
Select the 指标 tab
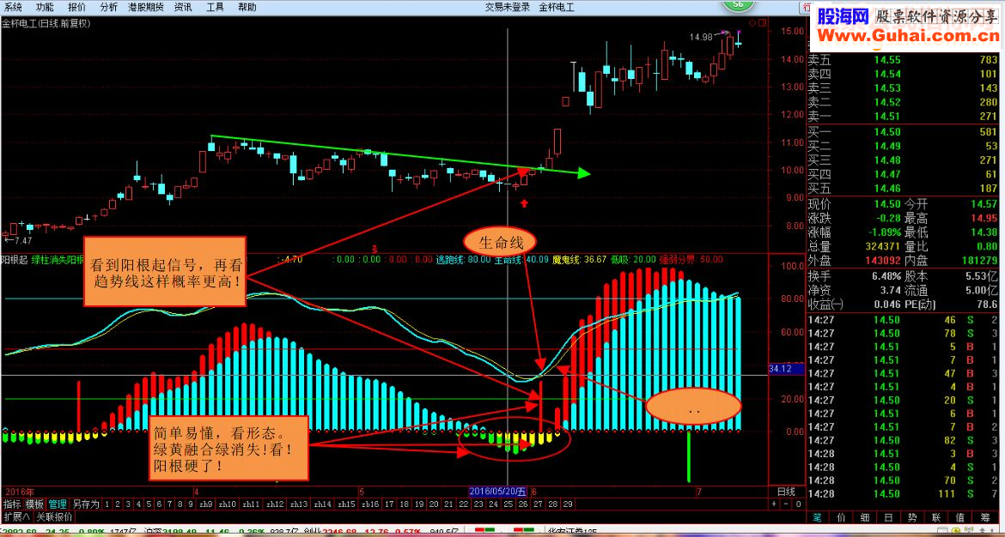pos(12,504)
